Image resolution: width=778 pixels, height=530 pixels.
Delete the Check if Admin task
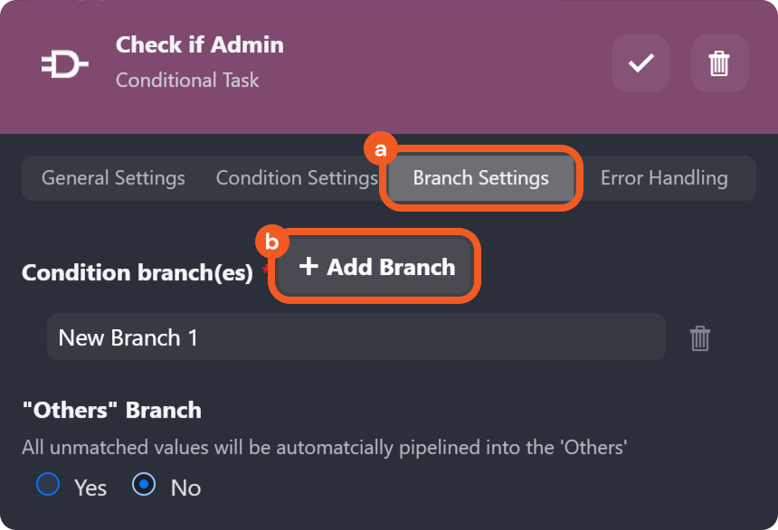point(719,63)
